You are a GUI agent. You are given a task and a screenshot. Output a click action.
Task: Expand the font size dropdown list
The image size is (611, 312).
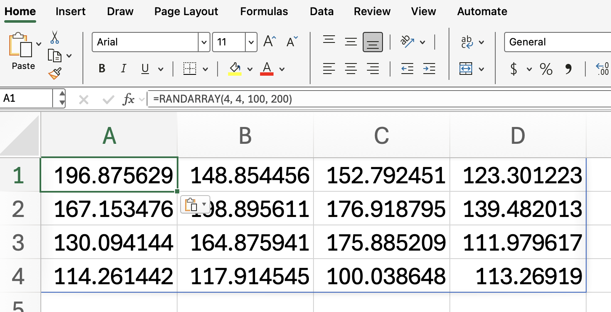pos(251,42)
